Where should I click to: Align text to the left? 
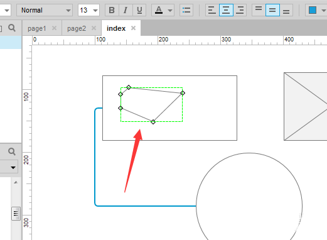point(212,10)
